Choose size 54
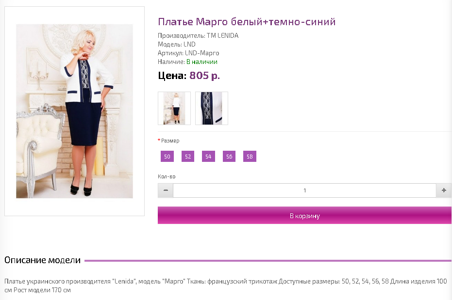The height and width of the screenshot is (300, 452). coord(208,157)
